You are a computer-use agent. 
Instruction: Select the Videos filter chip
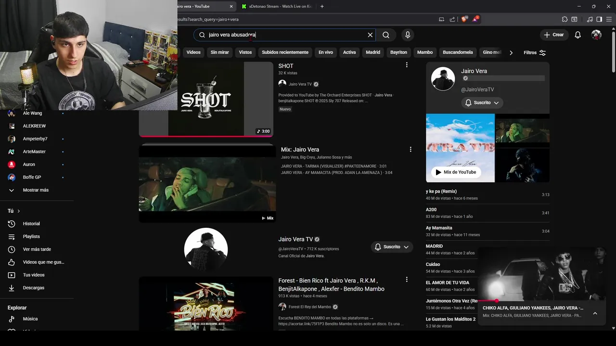[193, 52]
